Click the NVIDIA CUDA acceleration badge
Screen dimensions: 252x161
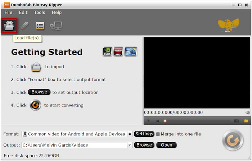[x=107, y=52]
